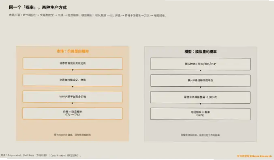
Task: Select the box 球队数据:状态/排名/历史
Action: [200, 64]
